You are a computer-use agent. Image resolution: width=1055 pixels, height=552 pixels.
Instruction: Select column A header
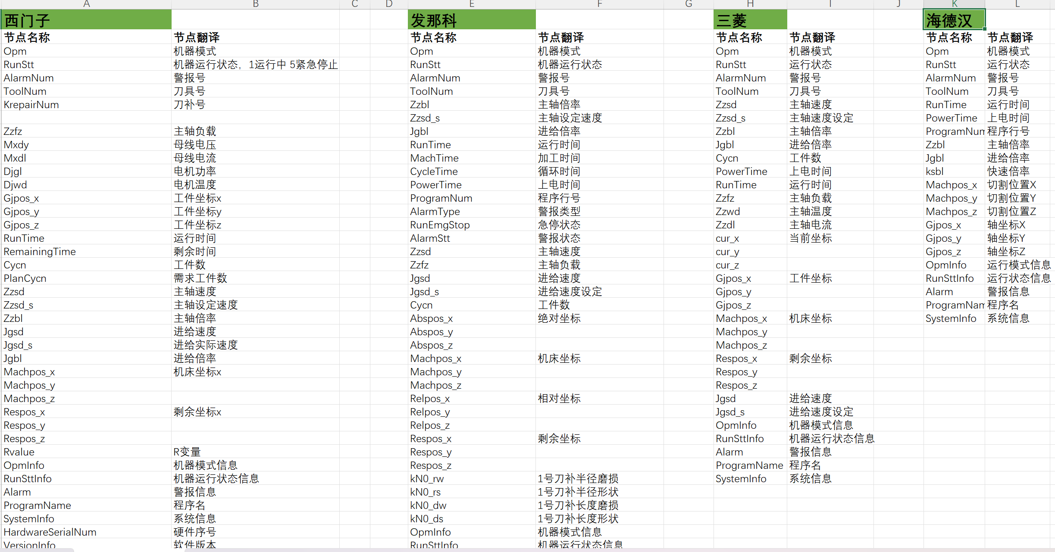click(86, 4)
